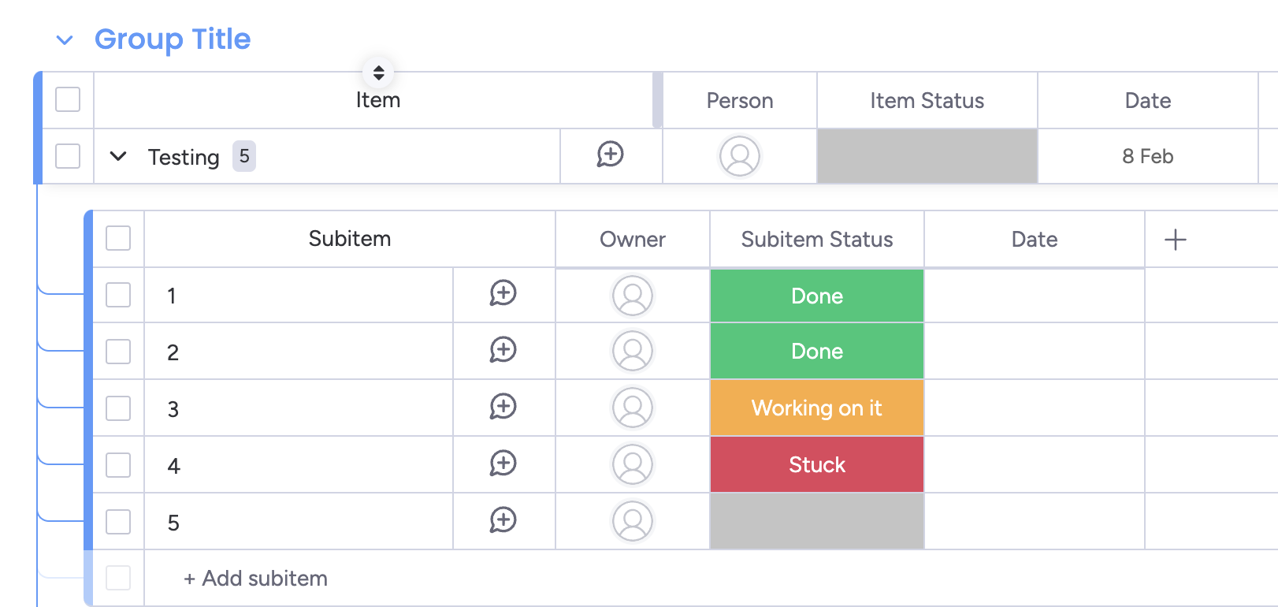Add a new subitem column
The width and height of the screenshot is (1278, 607).
(x=1175, y=240)
